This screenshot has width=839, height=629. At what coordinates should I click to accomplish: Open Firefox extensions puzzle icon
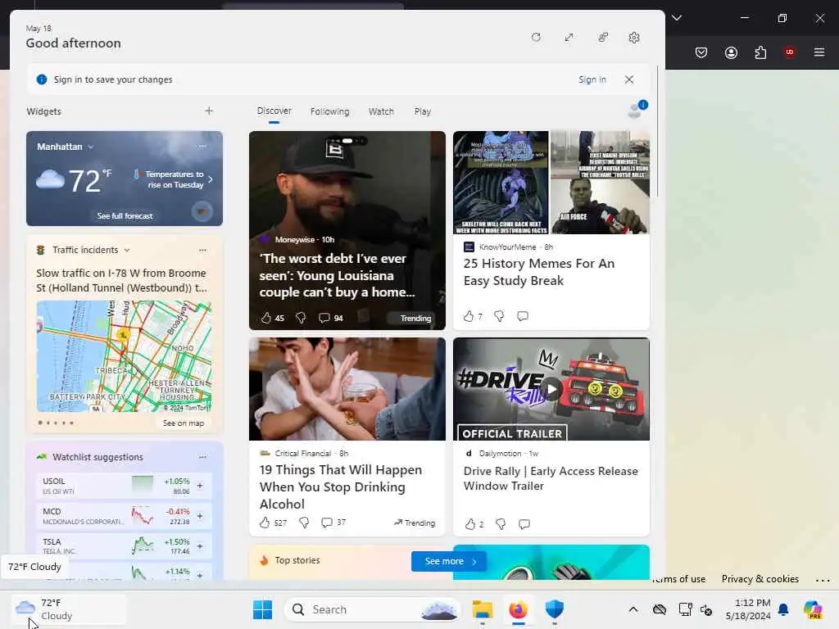tap(760, 52)
